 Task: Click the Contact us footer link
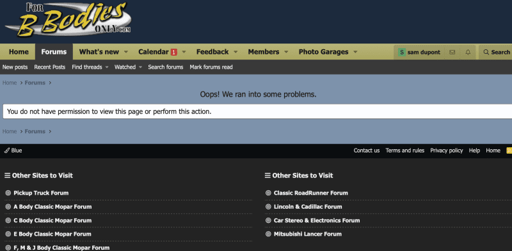point(367,150)
